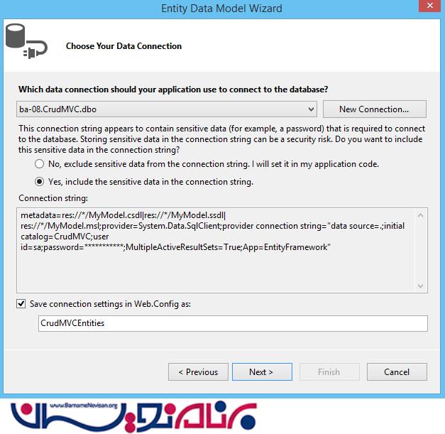Screen dimensions: 445x434
Task: Click the Entity Data Model Wizard title bar
Action: click(x=221, y=9)
